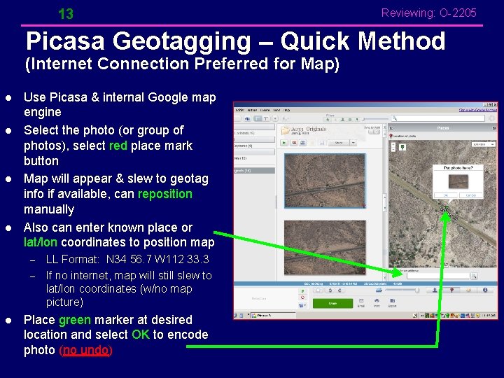The width and height of the screenshot is (504, 378).
Task: Open the Tools menu
Action: pos(276,111)
